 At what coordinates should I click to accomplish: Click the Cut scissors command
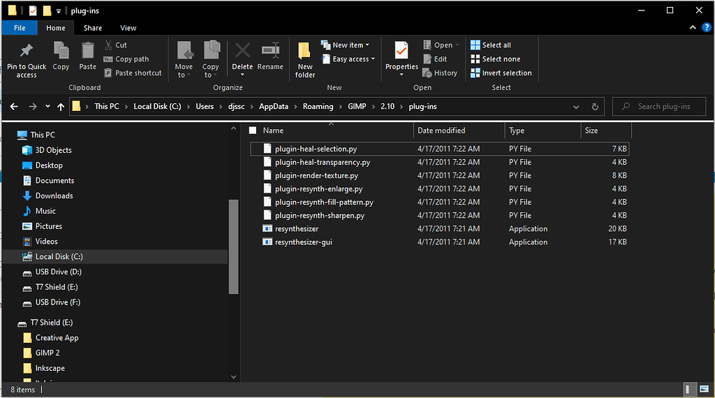(116, 45)
